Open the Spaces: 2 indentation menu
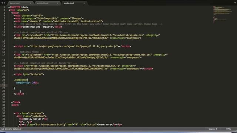Screen dimensions: 237x133 [x=213, y=129]
